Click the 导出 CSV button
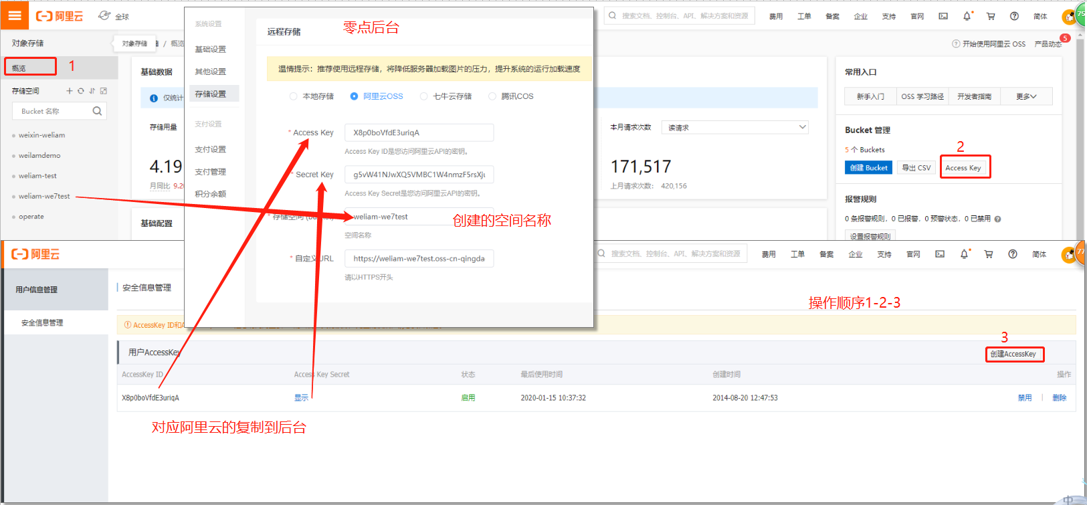1087x505 pixels. pos(916,167)
